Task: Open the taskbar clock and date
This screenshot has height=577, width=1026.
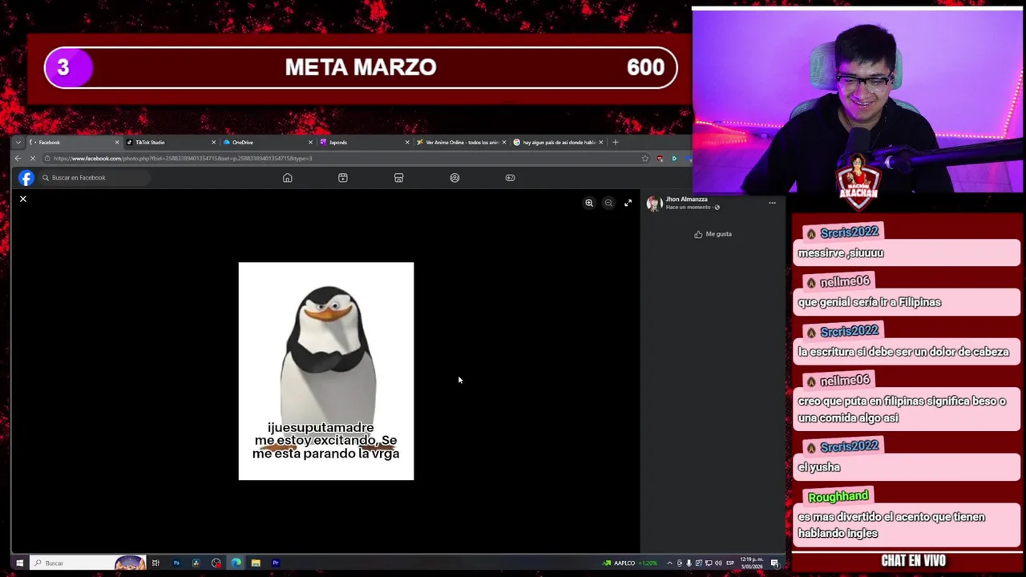Action: pos(752,563)
